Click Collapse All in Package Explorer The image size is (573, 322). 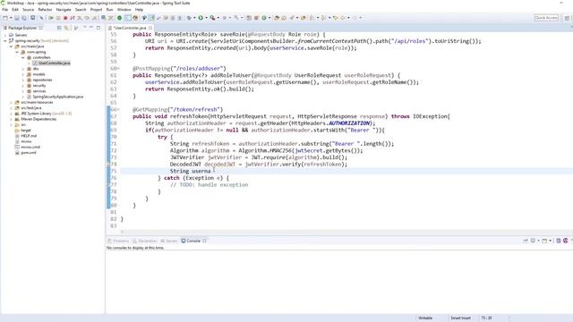[59, 28]
